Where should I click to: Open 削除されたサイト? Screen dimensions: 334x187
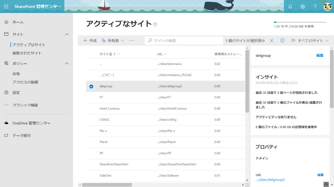[27, 53]
